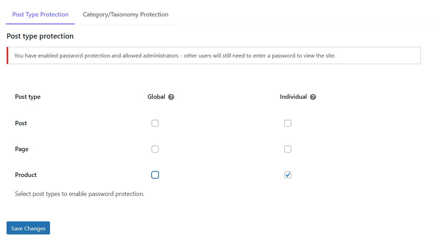Image resolution: width=446 pixels, height=241 pixels.
Task: Open the Global tooltip question mark
Action: [171, 97]
